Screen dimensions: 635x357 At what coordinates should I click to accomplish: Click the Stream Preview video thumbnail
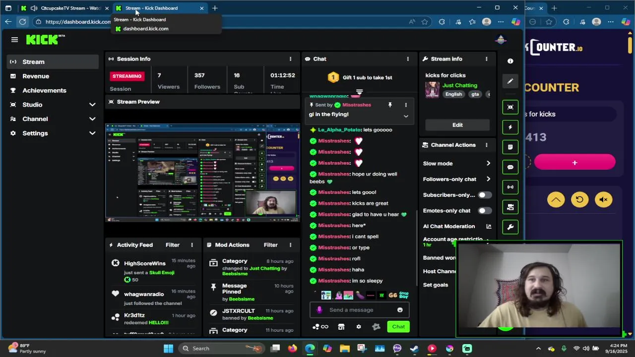pos(202,172)
